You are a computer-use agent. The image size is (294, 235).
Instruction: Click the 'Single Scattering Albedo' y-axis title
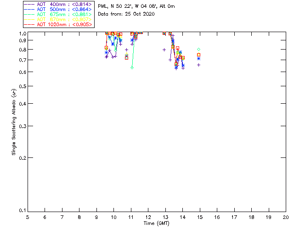tap(14, 122)
